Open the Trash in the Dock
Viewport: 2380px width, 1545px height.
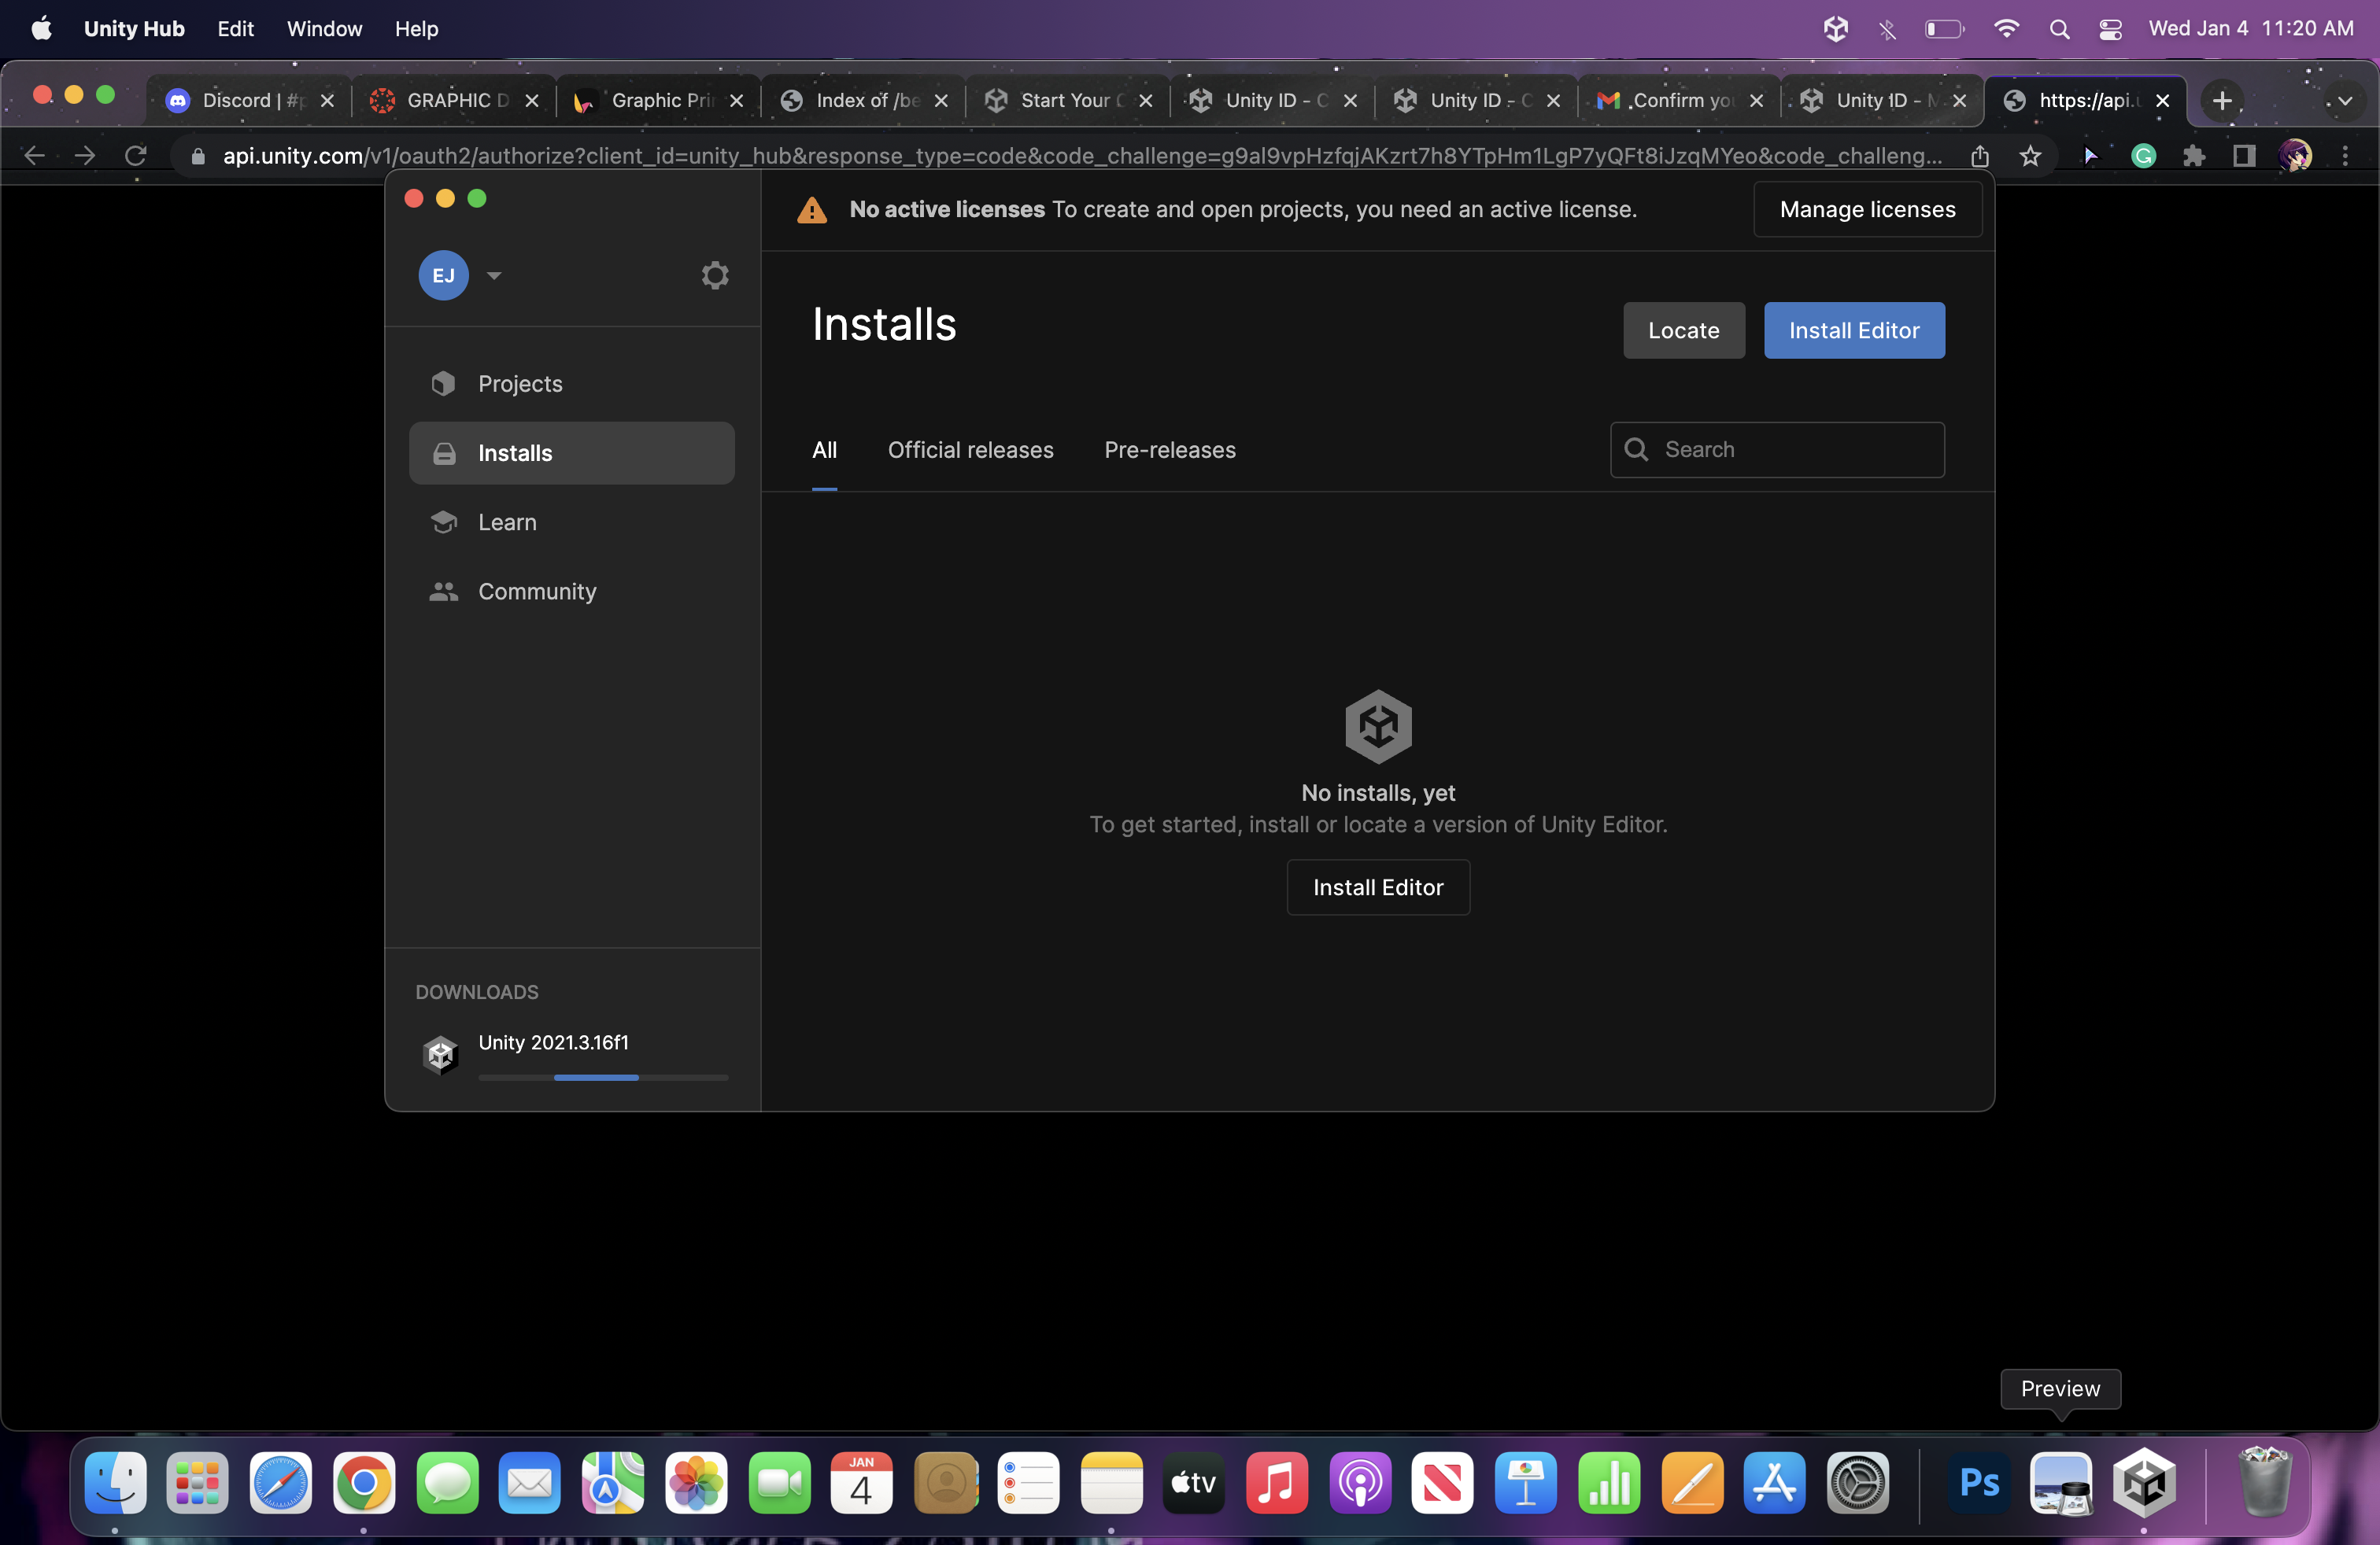point(2264,1482)
